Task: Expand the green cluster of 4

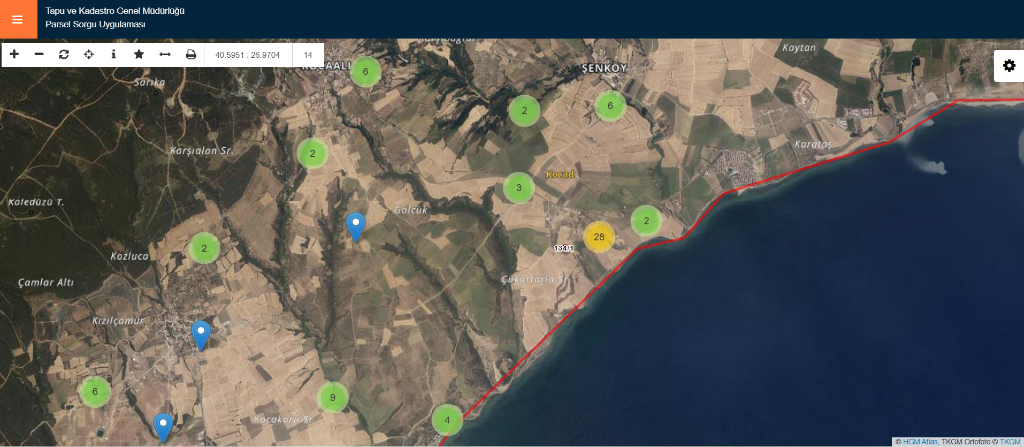Action: [447, 420]
